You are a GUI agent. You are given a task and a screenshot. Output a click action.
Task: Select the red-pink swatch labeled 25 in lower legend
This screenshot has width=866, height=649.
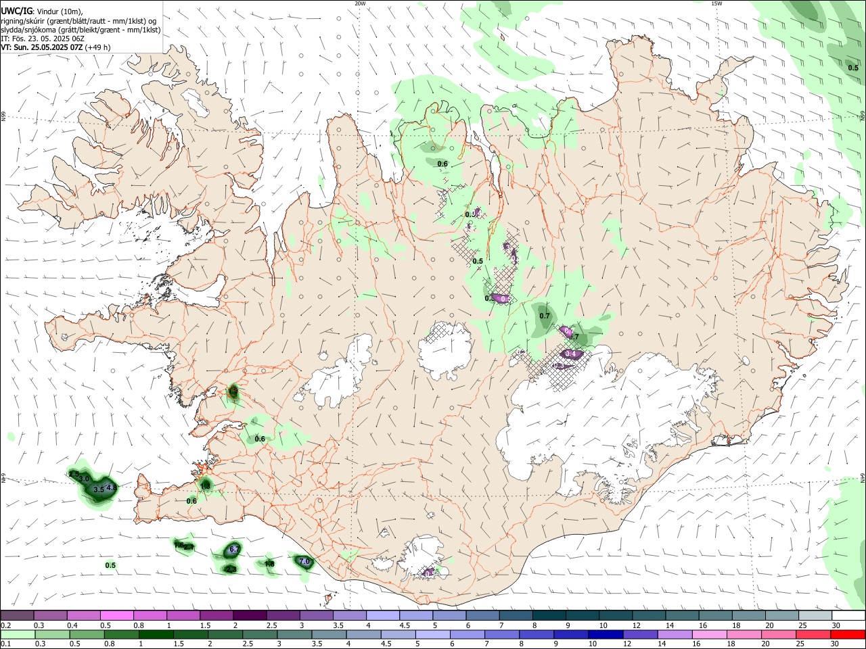[814, 634]
